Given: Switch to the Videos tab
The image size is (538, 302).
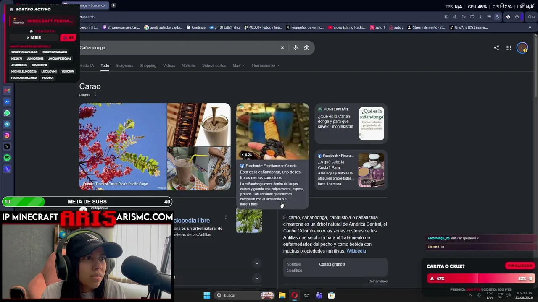Looking at the screenshot, I should [x=169, y=65].
